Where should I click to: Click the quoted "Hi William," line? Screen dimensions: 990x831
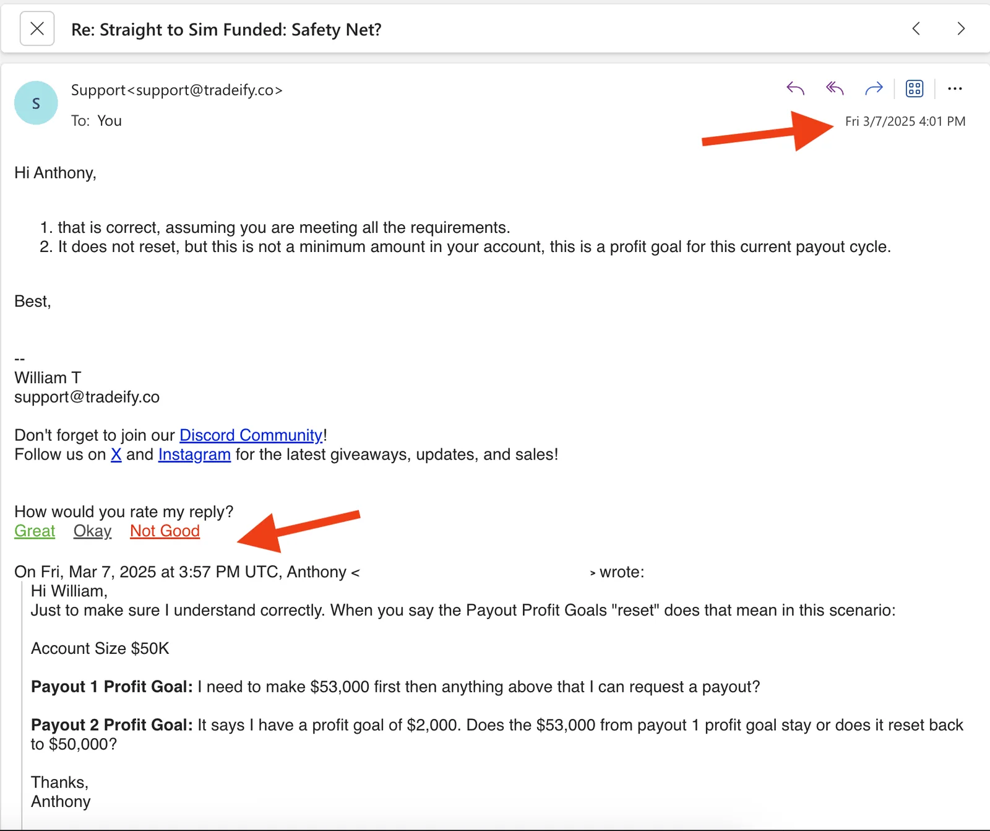click(69, 591)
